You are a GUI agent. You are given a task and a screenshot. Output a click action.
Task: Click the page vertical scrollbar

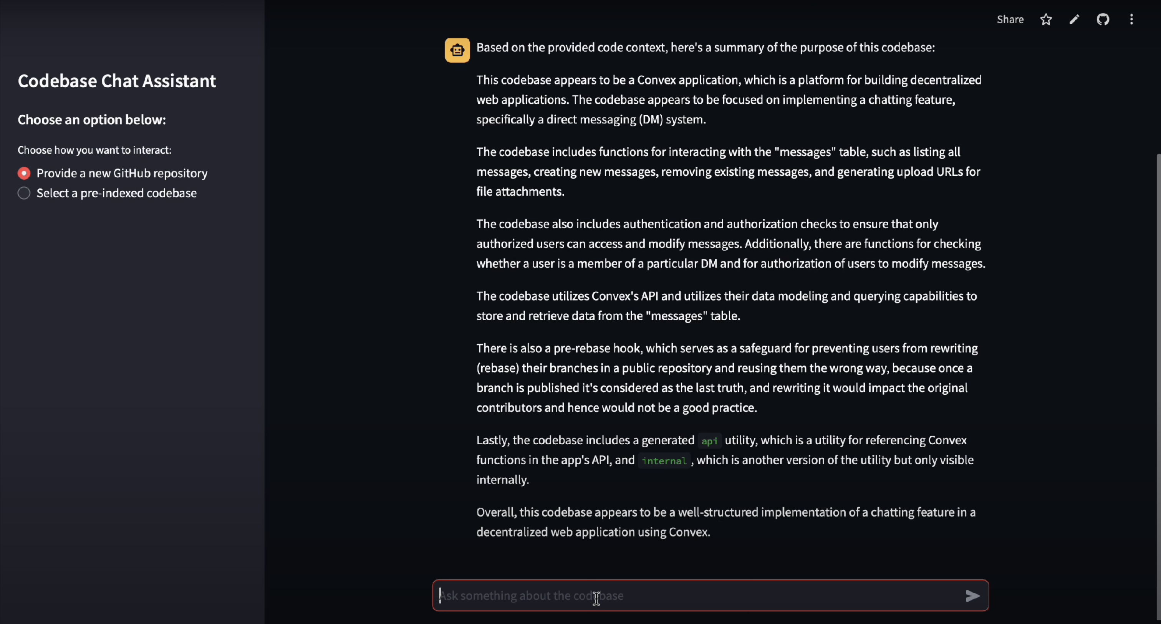pyautogui.click(x=1158, y=387)
